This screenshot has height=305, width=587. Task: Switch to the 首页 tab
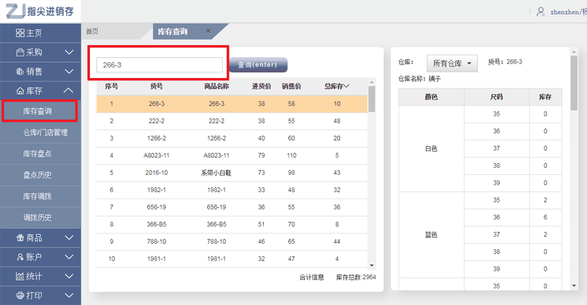click(x=92, y=31)
